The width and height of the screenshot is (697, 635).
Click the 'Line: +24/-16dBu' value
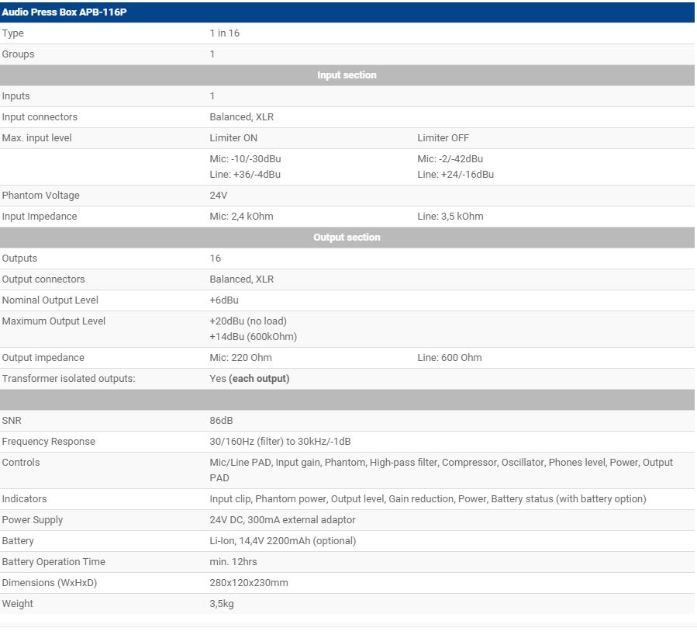point(456,175)
